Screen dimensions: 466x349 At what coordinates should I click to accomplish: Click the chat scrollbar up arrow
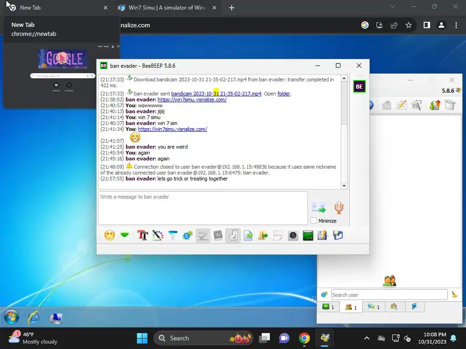click(x=344, y=78)
